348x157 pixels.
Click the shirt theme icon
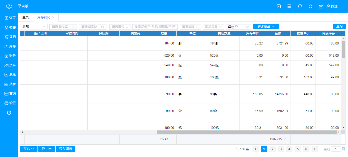pos(300,6)
